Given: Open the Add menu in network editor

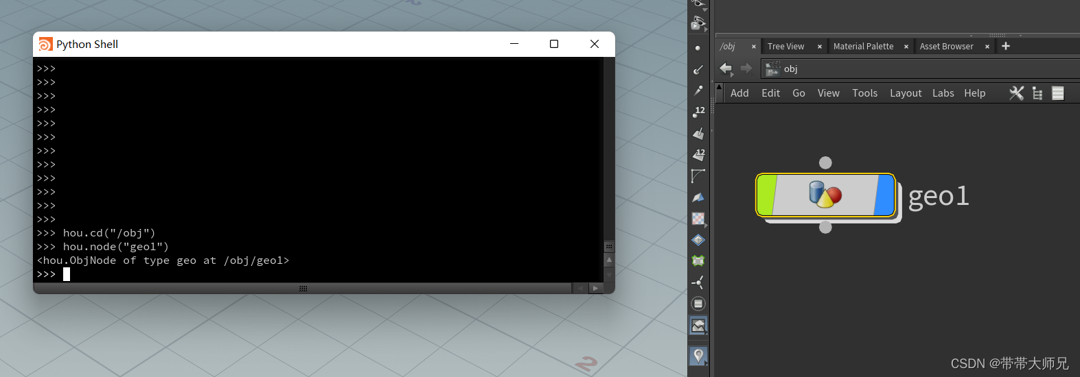Looking at the screenshot, I should click(x=739, y=93).
